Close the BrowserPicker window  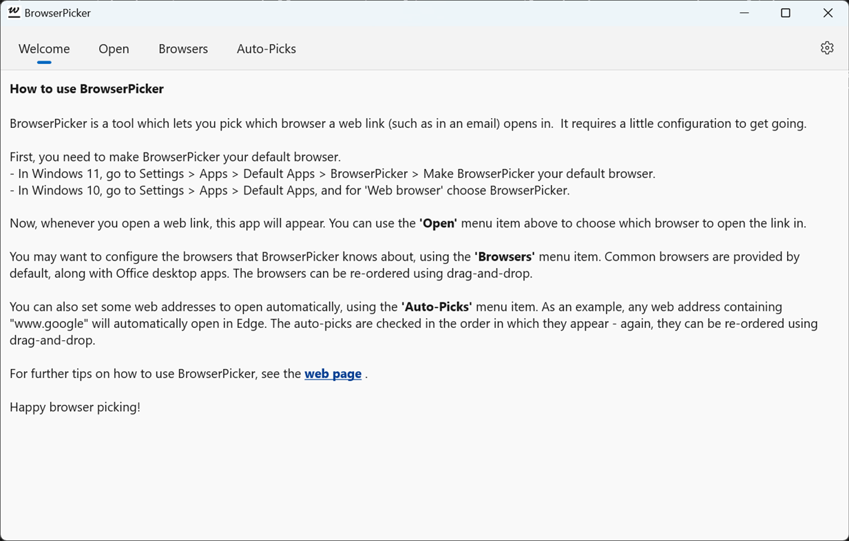point(828,13)
